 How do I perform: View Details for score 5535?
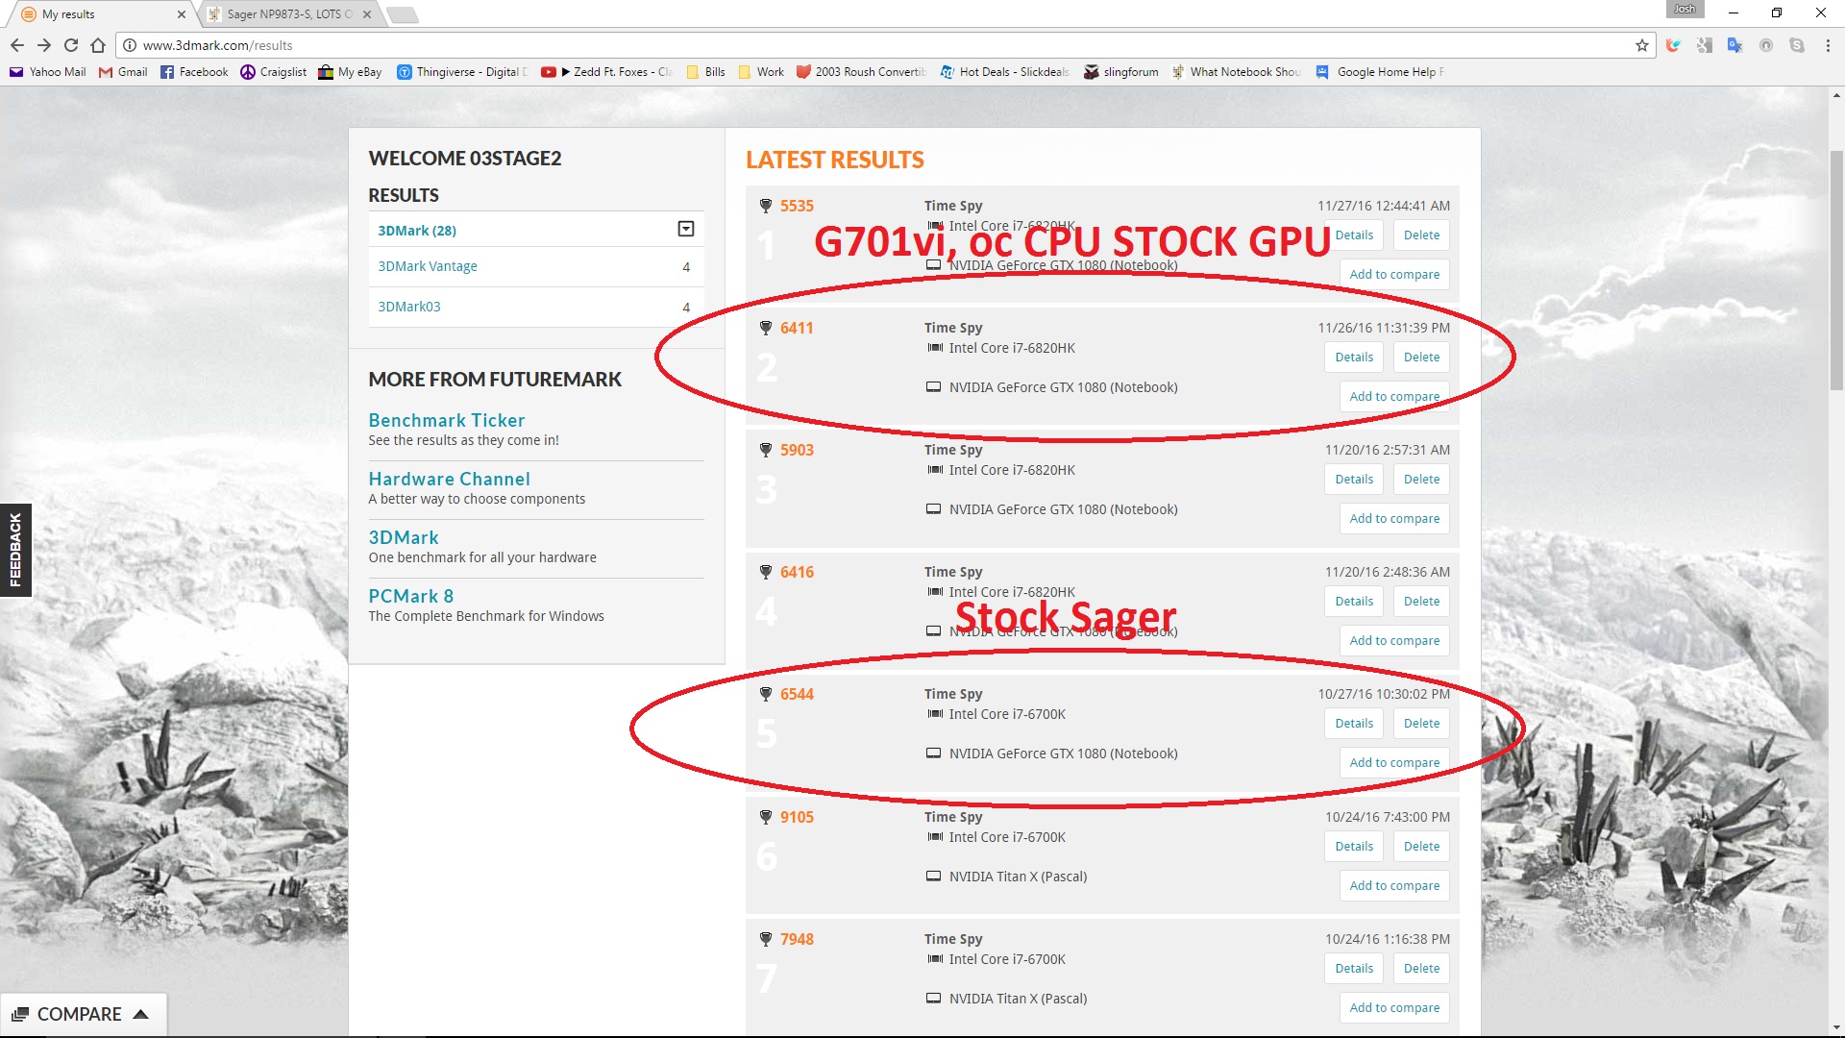[1354, 235]
